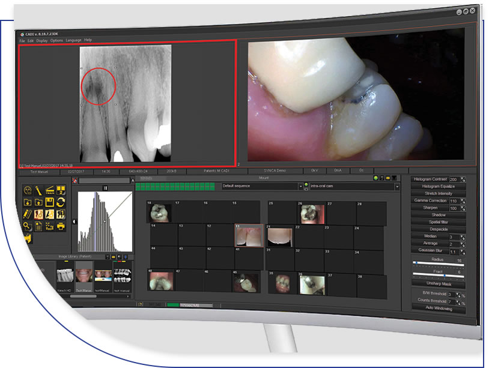Image resolution: width=489 pixels, height=368 pixels.
Task: Click the X-ray radiation acquire icon
Action: (x=28, y=190)
